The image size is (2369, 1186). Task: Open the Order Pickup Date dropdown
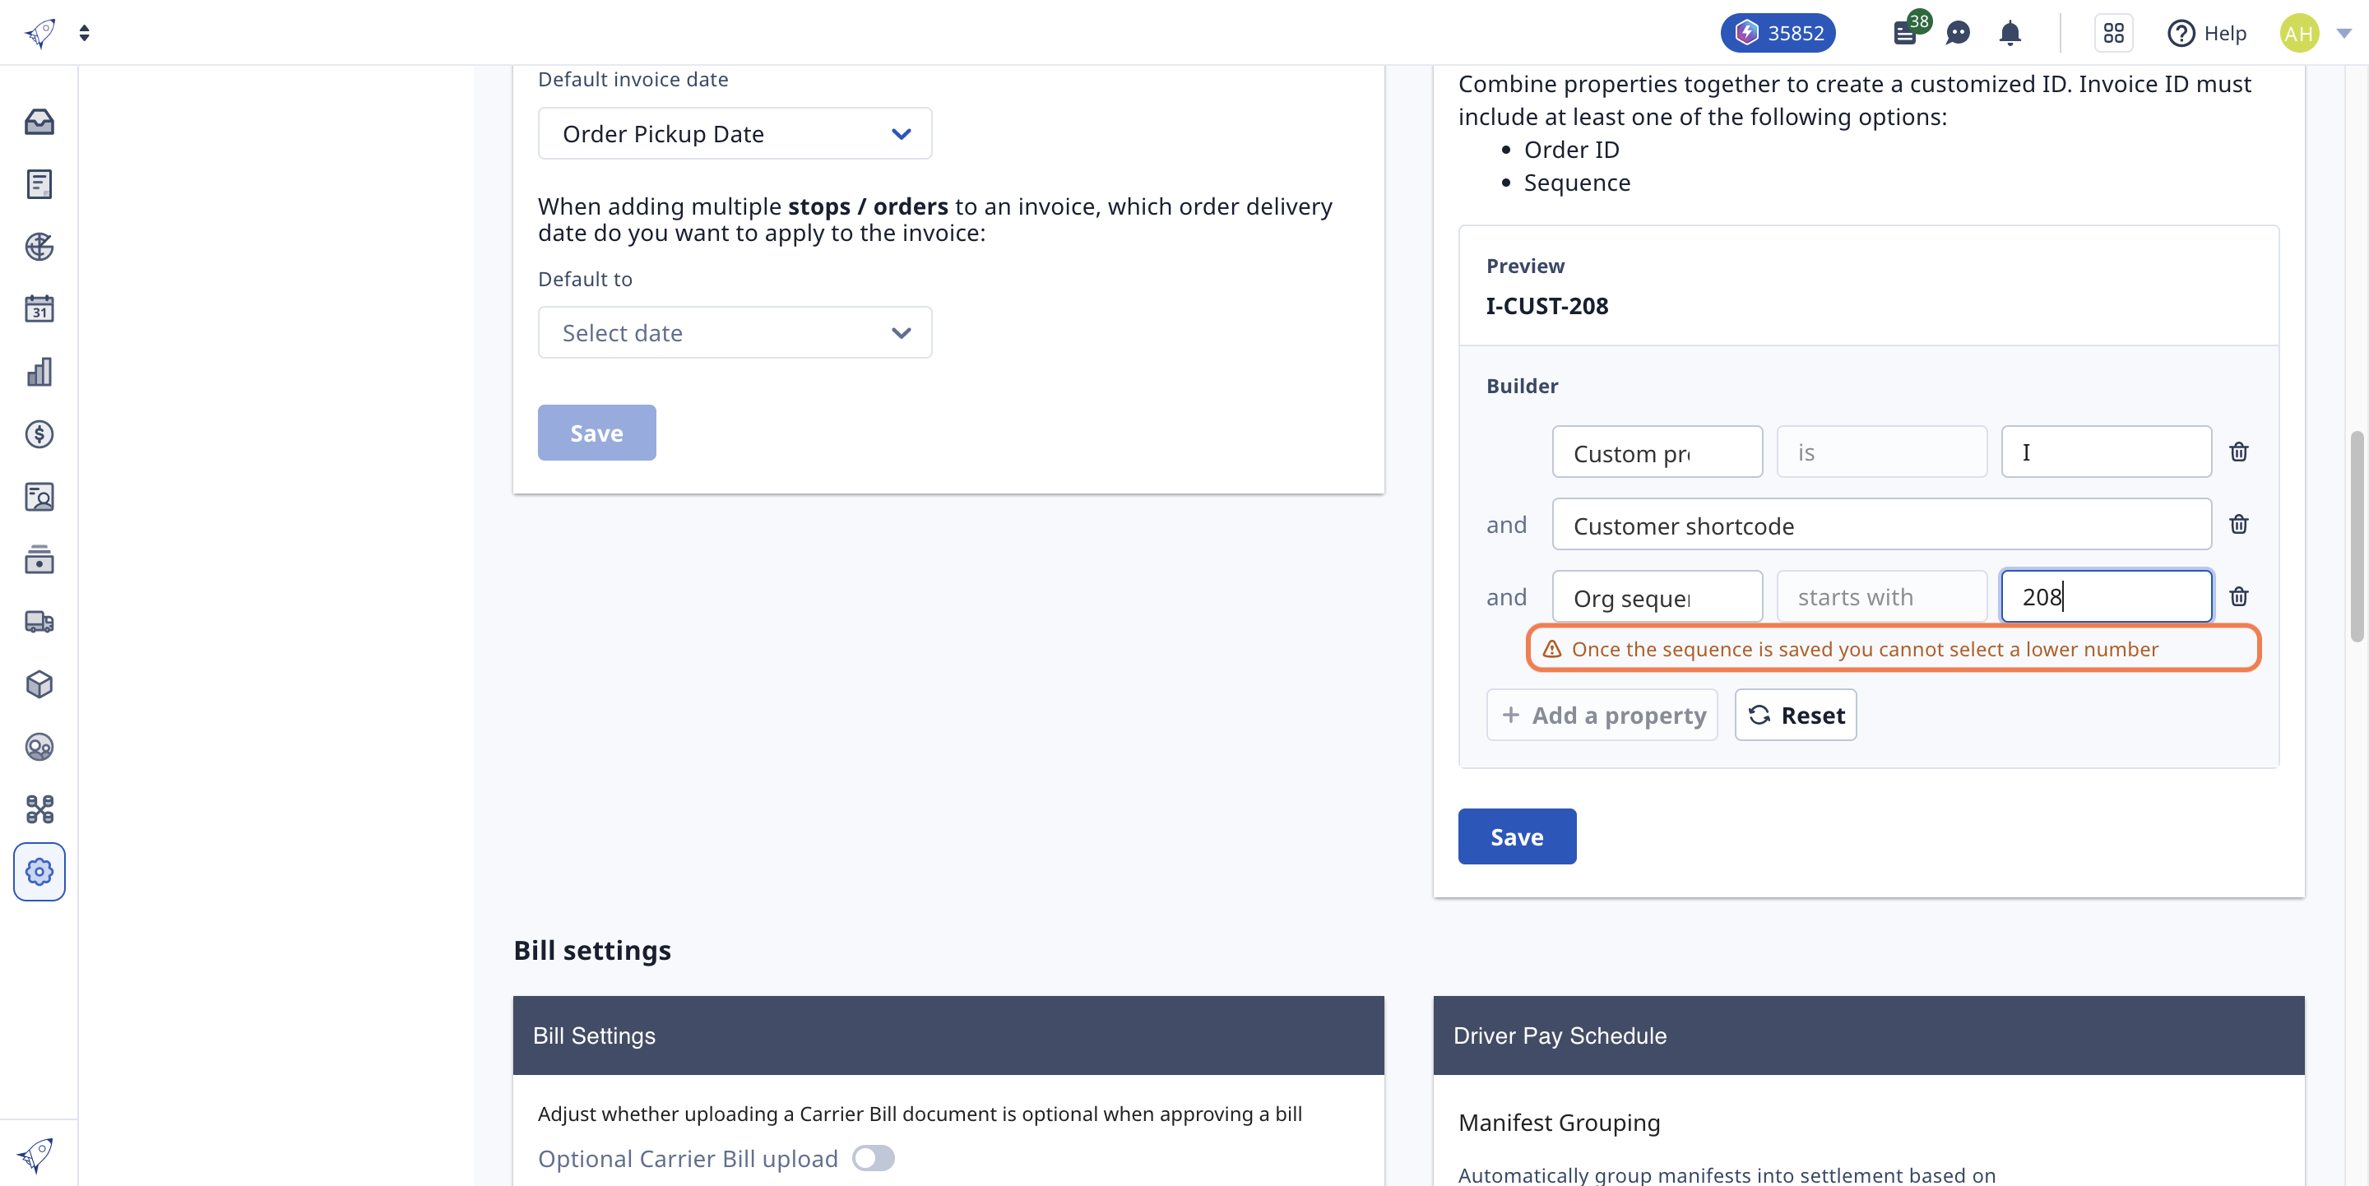pos(735,133)
